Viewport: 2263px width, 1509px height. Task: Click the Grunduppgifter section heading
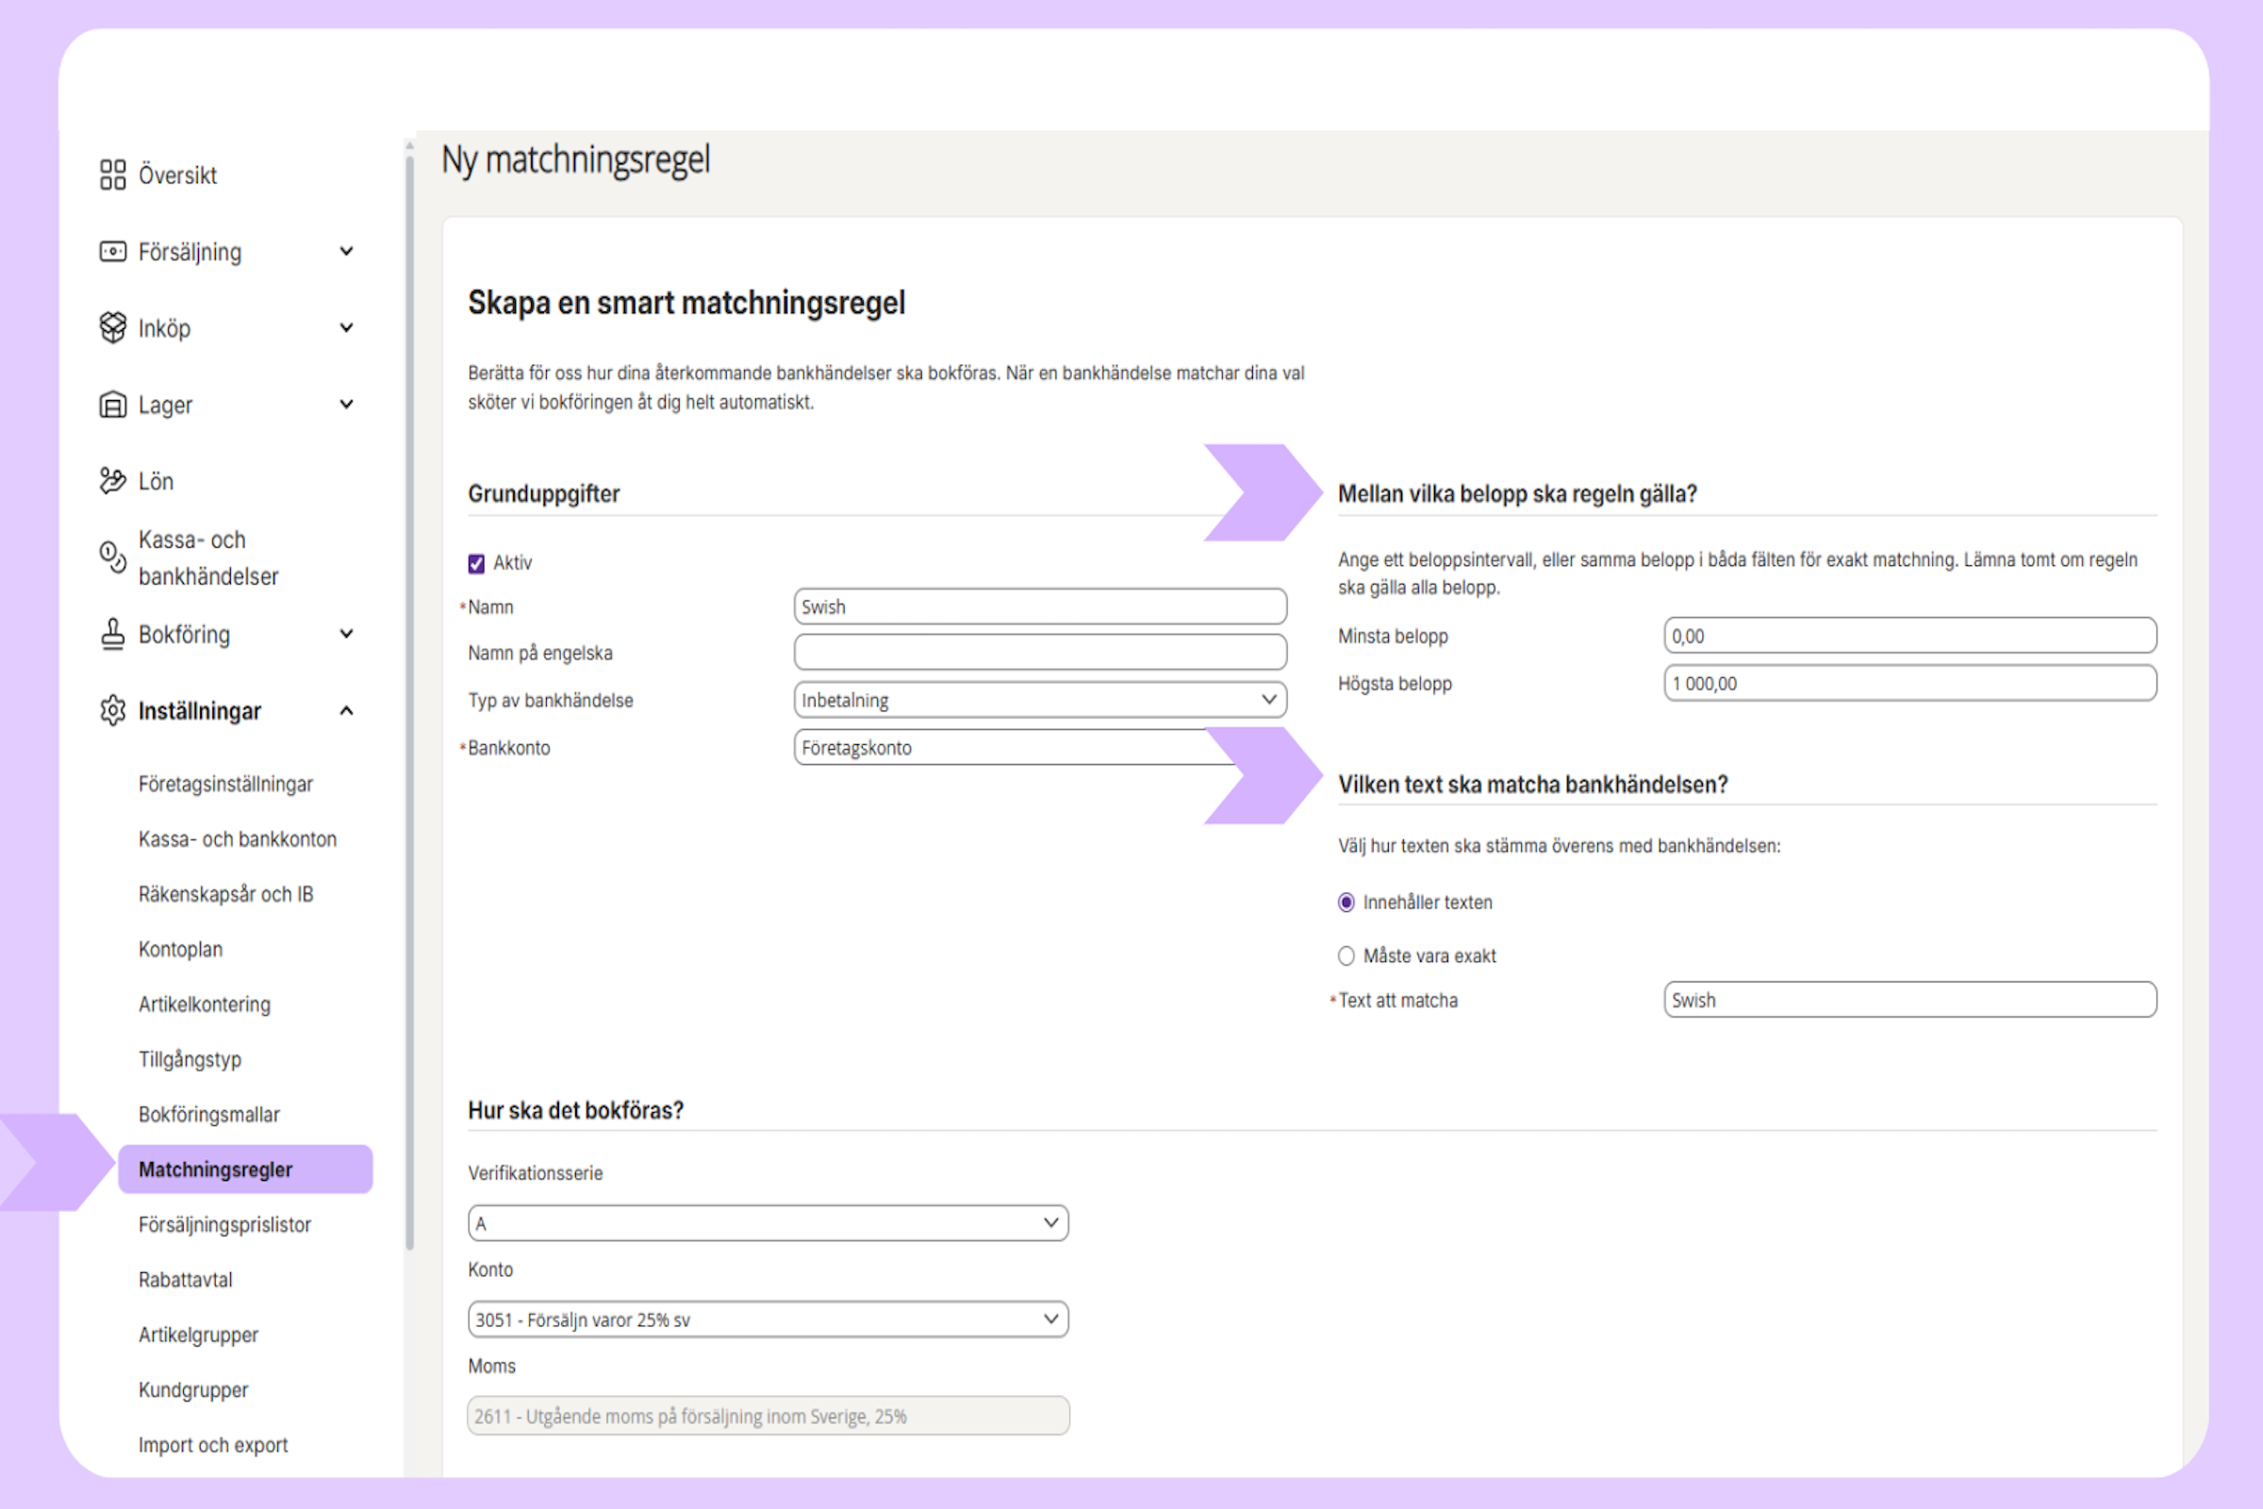tap(544, 493)
